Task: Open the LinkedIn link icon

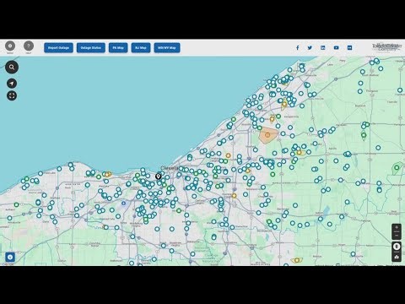Action: pyautogui.click(x=323, y=48)
